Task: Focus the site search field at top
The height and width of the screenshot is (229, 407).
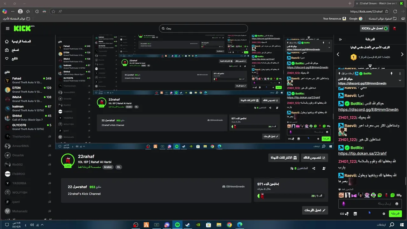Action: pos(203,28)
